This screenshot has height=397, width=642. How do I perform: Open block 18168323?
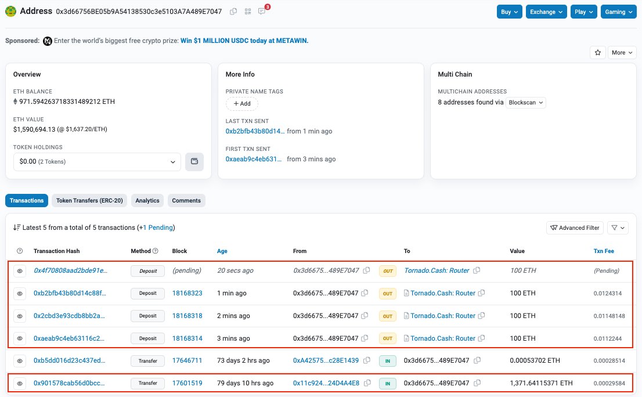[187, 293]
